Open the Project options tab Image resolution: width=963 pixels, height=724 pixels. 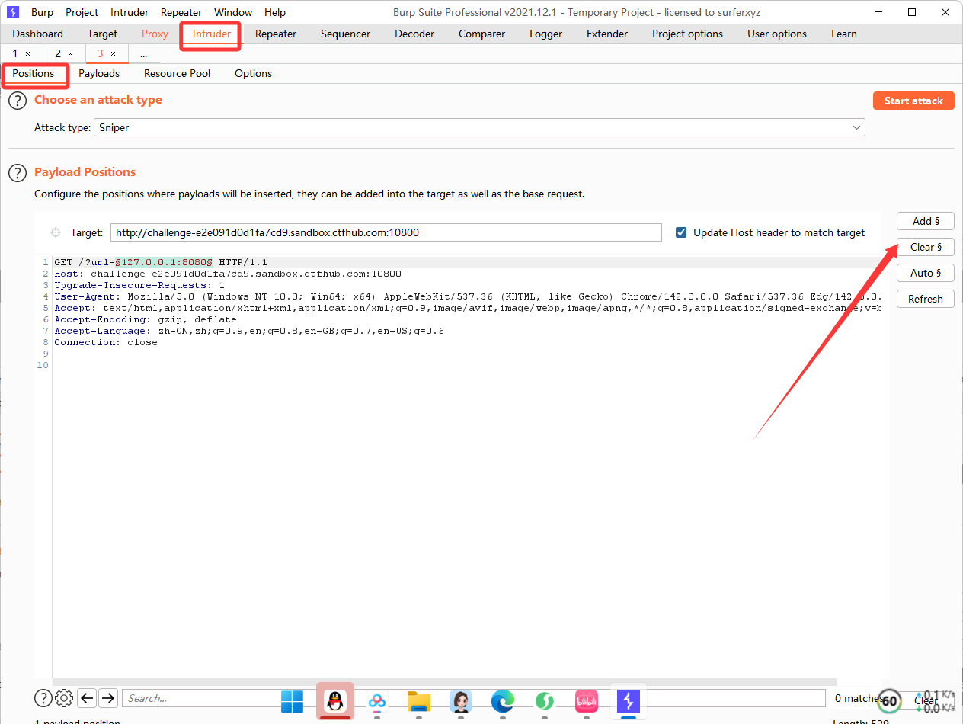point(687,34)
